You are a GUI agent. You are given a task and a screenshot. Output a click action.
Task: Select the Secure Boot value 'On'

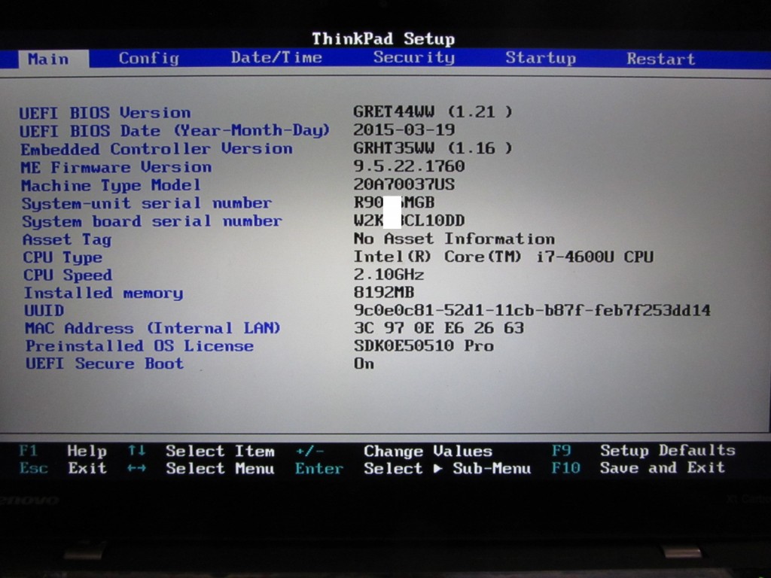[364, 364]
